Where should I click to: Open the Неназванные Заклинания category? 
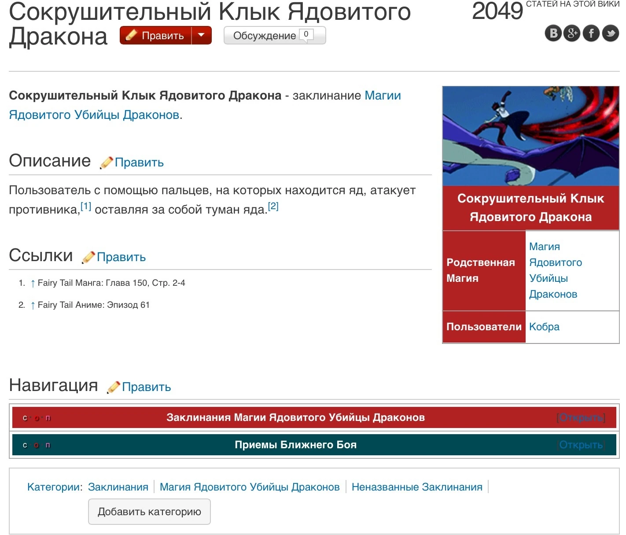pos(417,487)
